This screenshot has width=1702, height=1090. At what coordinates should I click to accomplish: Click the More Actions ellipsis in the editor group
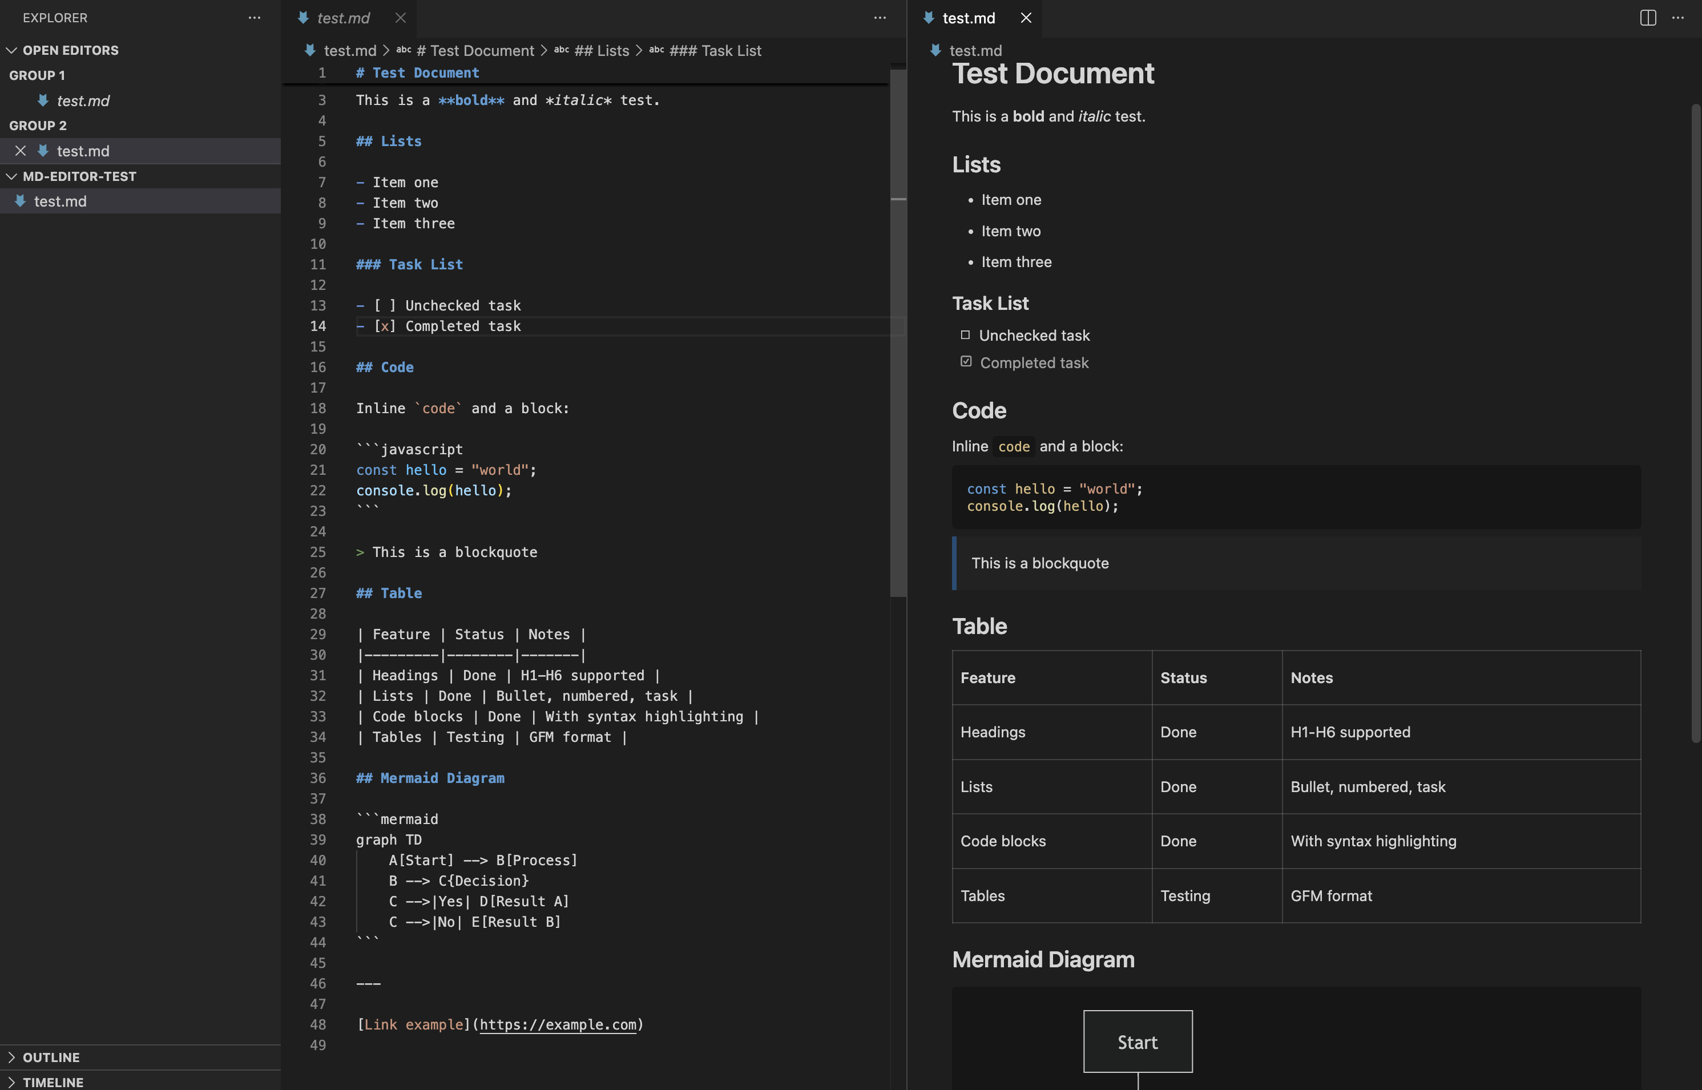pos(880,18)
